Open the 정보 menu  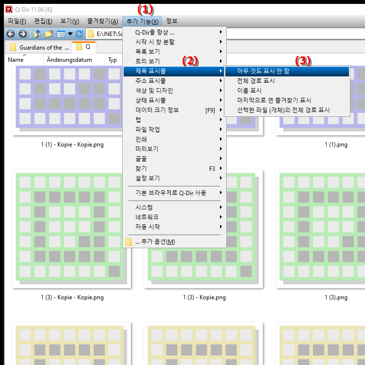click(x=172, y=21)
